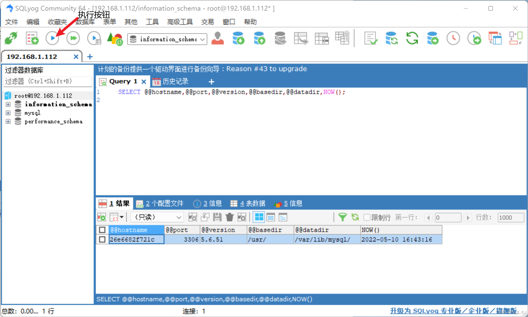
Task: Open the 文件 menu
Action: coord(12,22)
